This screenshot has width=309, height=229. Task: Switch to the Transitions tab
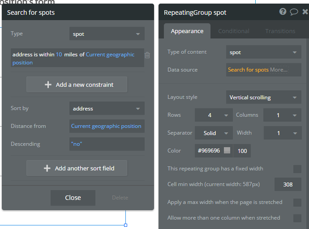point(280,31)
